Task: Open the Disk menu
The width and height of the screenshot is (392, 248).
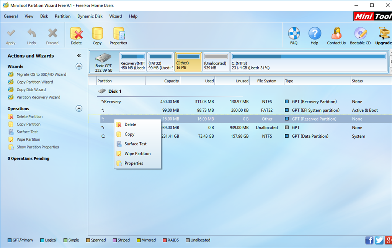Action: 44,16
